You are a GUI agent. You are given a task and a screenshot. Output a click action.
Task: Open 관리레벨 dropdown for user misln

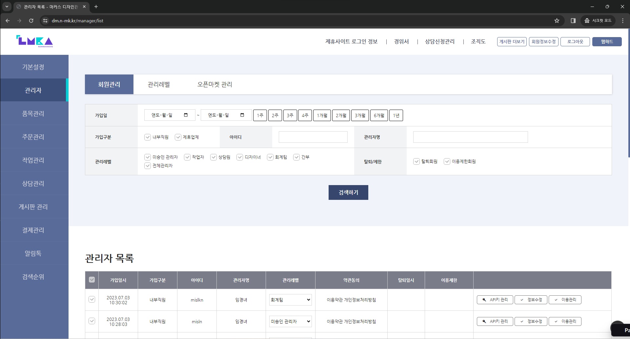click(291, 321)
